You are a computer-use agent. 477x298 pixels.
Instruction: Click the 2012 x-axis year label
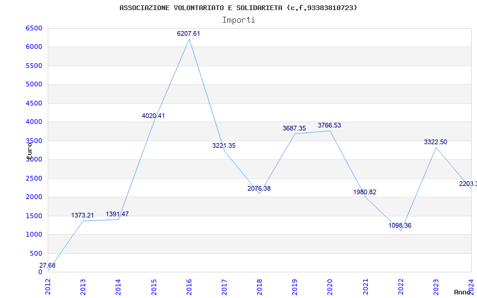pyautogui.click(x=48, y=287)
